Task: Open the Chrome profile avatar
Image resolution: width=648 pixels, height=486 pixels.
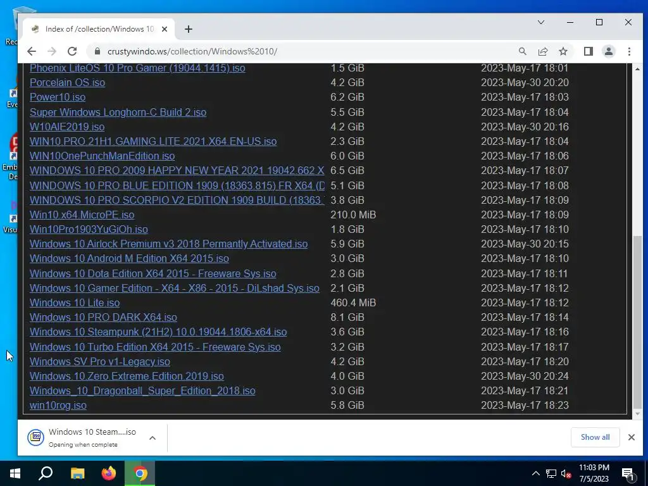Action: (608, 51)
